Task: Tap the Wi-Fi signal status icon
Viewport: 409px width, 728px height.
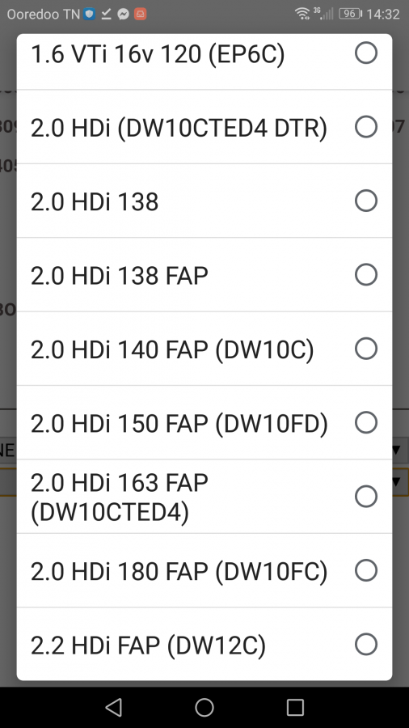Action: 302,14
